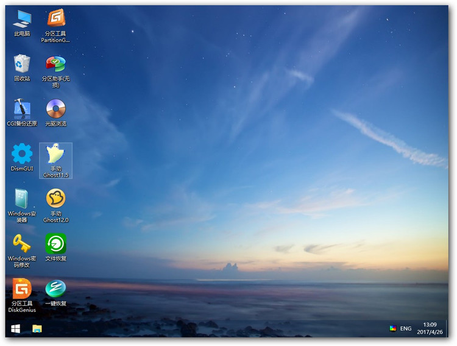Screen dimensions: 457x346
Task: Open the Windows Start button
Action: coord(15,329)
